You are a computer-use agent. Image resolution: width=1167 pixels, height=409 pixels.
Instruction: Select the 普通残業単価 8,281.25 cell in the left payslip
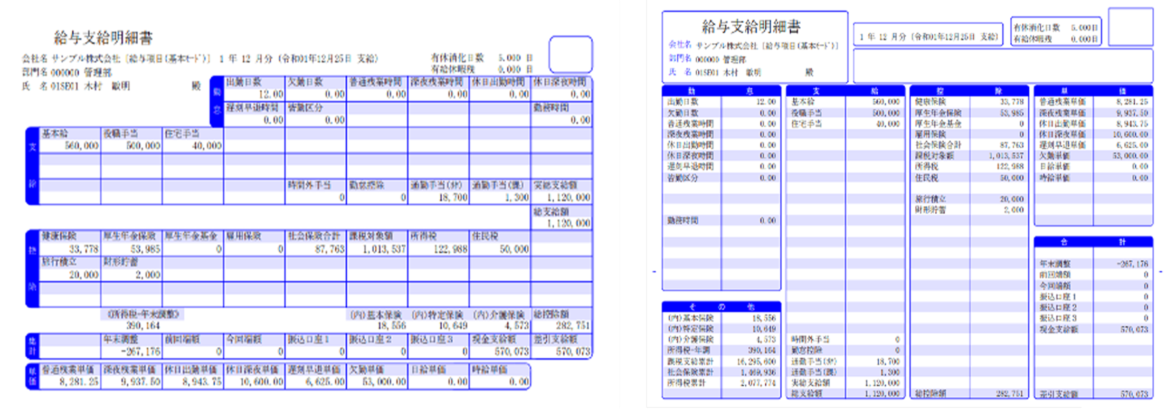[x=70, y=376]
